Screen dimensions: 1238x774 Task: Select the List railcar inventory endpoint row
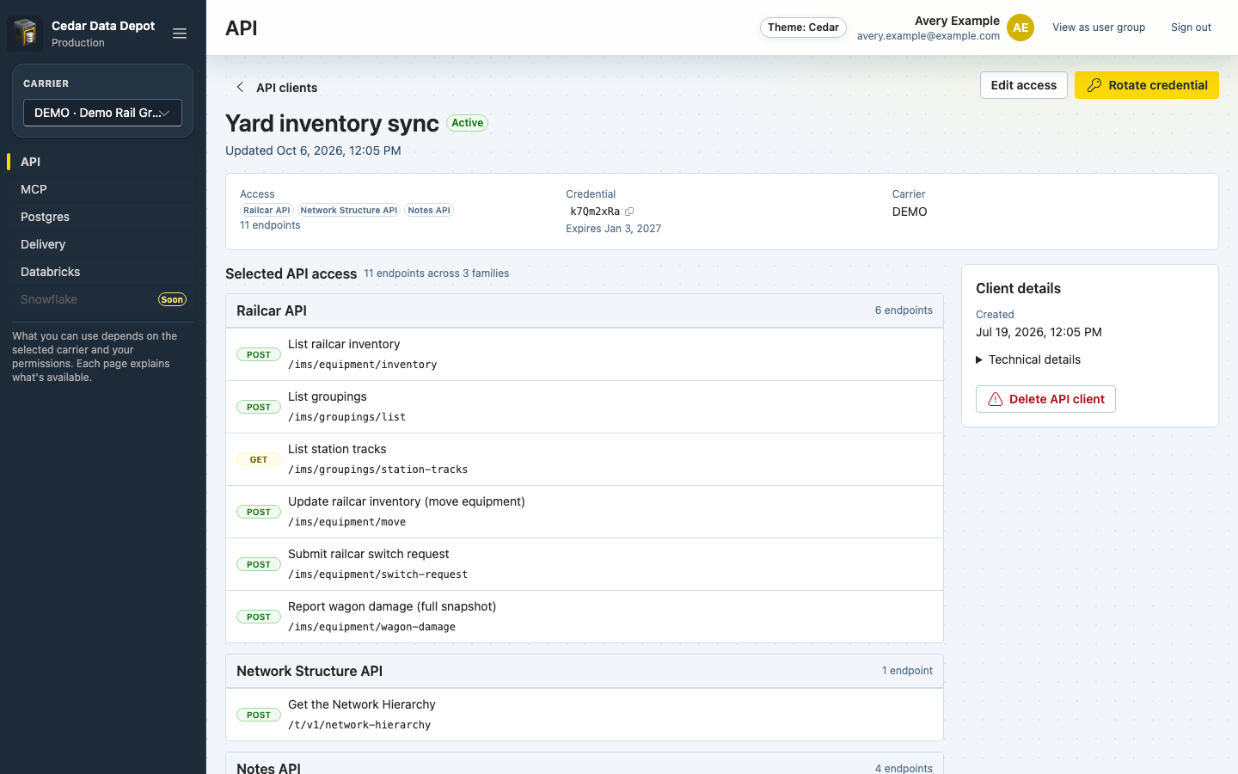click(585, 354)
